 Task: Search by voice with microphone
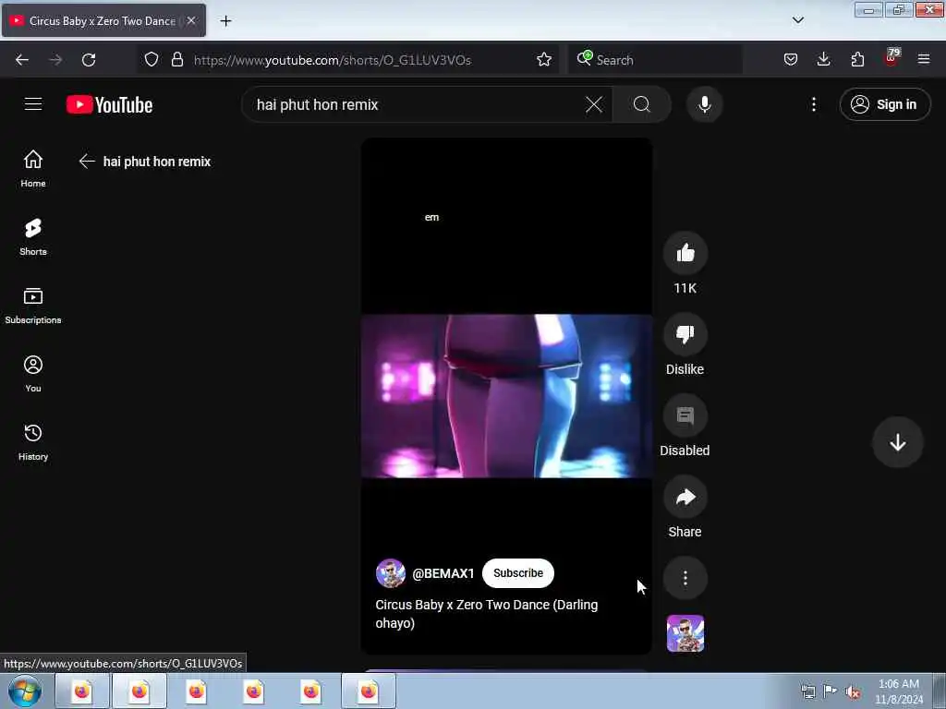tap(704, 104)
